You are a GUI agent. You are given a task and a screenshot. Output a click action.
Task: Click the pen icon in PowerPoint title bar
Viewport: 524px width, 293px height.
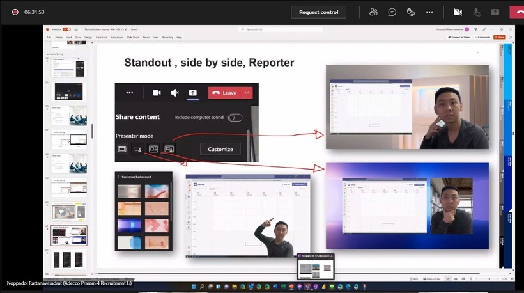tap(484, 29)
